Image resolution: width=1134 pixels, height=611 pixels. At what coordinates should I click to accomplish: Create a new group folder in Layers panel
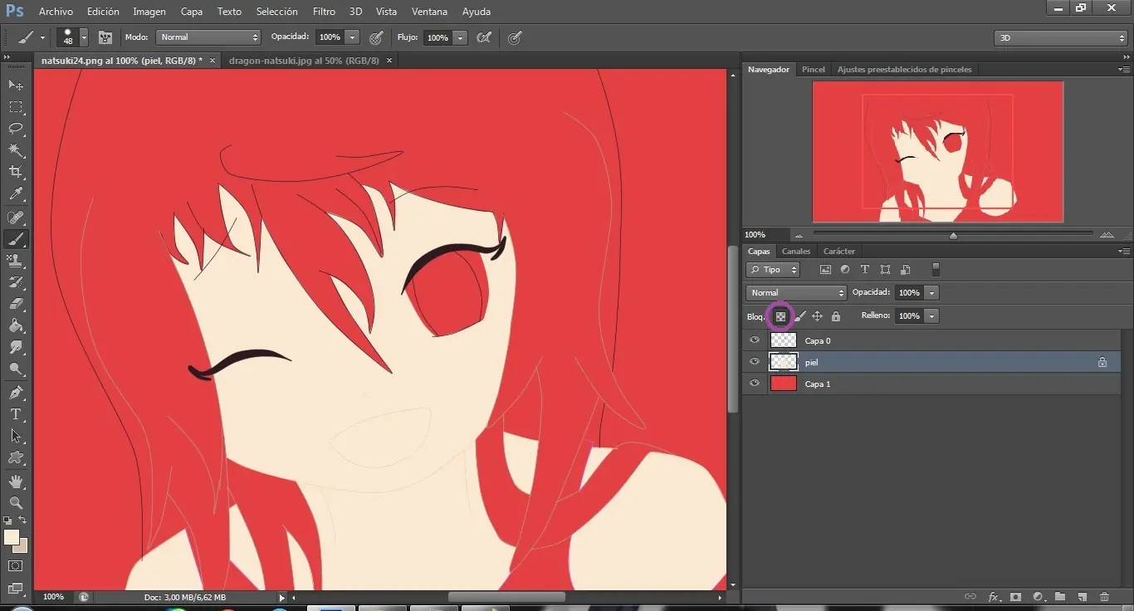tap(1060, 597)
